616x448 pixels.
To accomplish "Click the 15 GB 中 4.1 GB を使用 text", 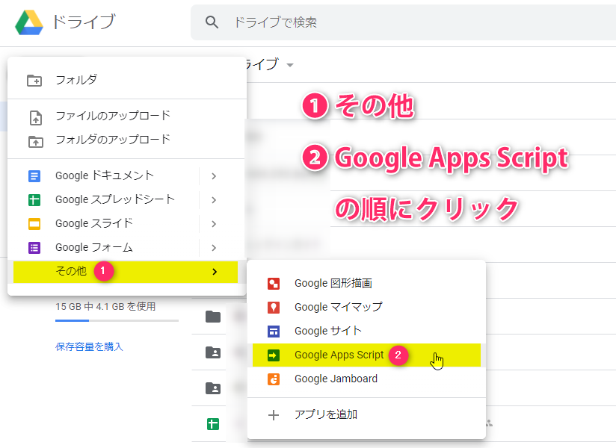I will [x=105, y=306].
